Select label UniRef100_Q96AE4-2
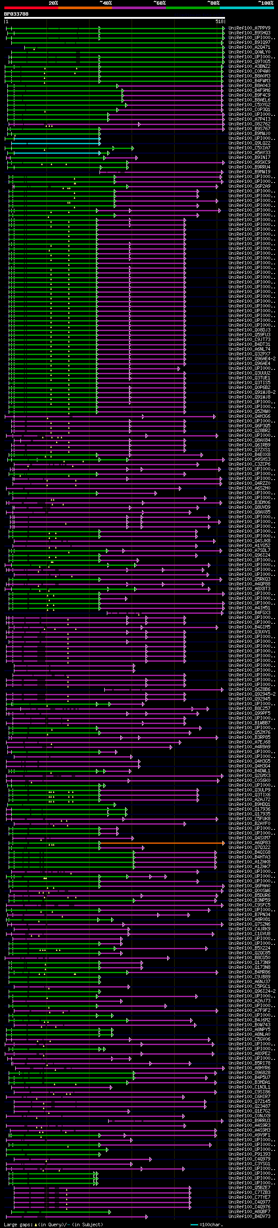278x1228 pixels. point(252,359)
